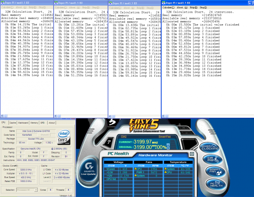The image size is (254, 197).
Task: Click the Level 2 cache value 2 x 4096 KBytes
Action: tap(62, 178)
